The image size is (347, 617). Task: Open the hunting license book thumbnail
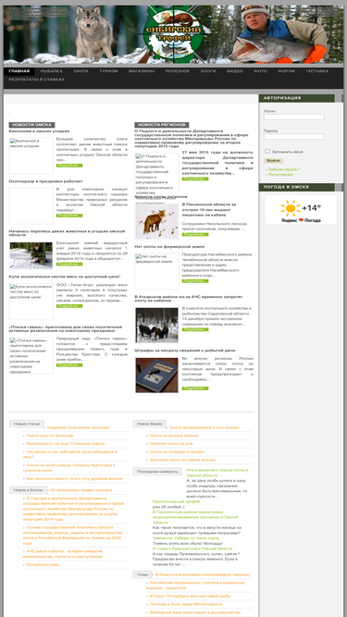tap(157, 375)
